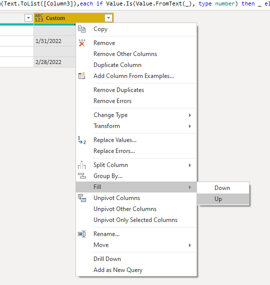The height and width of the screenshot is (285, 270).
Task: Open Change Type menu entry
Action: (x=136, y=115)
